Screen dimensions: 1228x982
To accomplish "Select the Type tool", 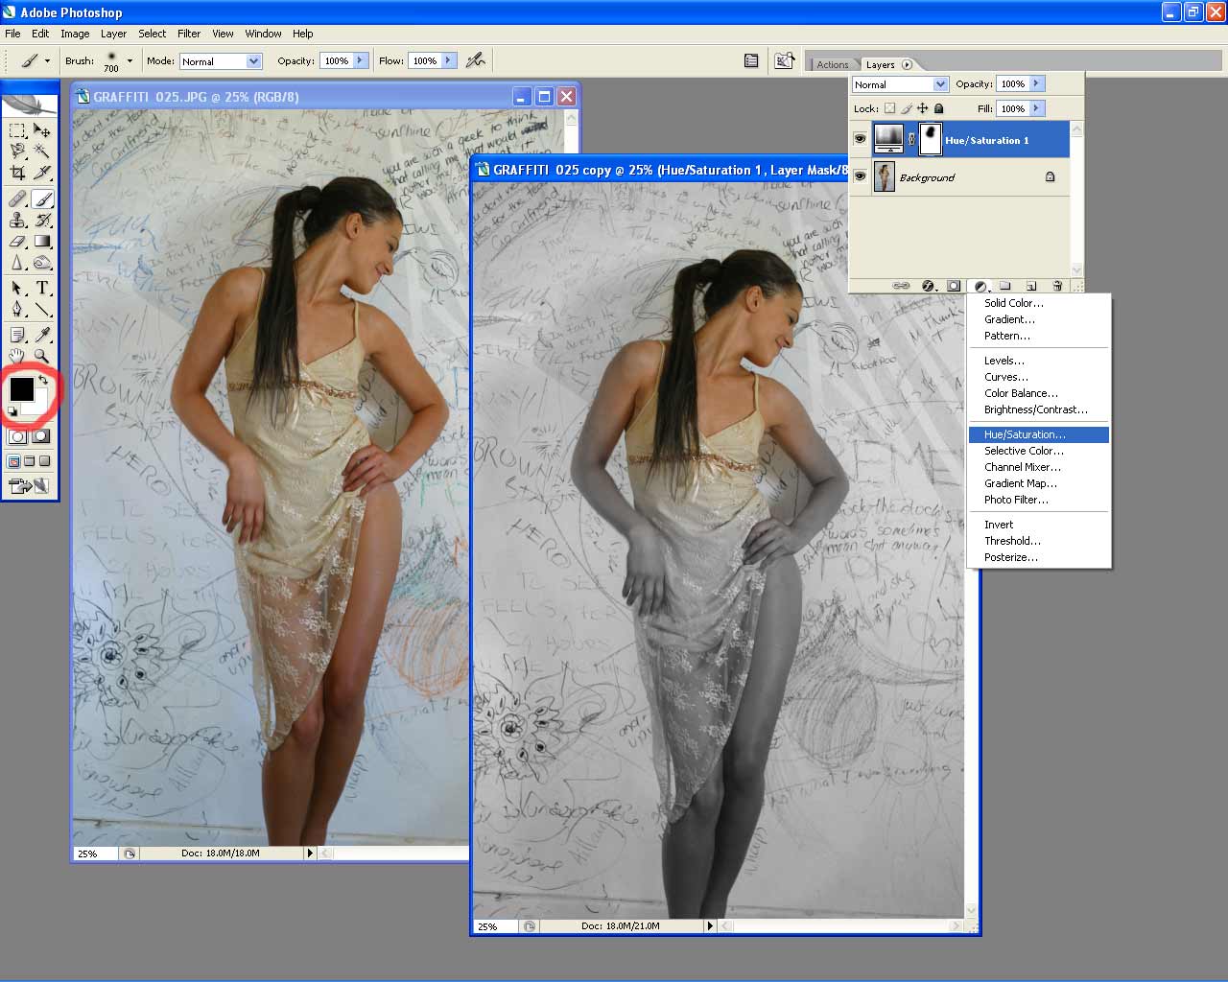I will tap(42, 288).
